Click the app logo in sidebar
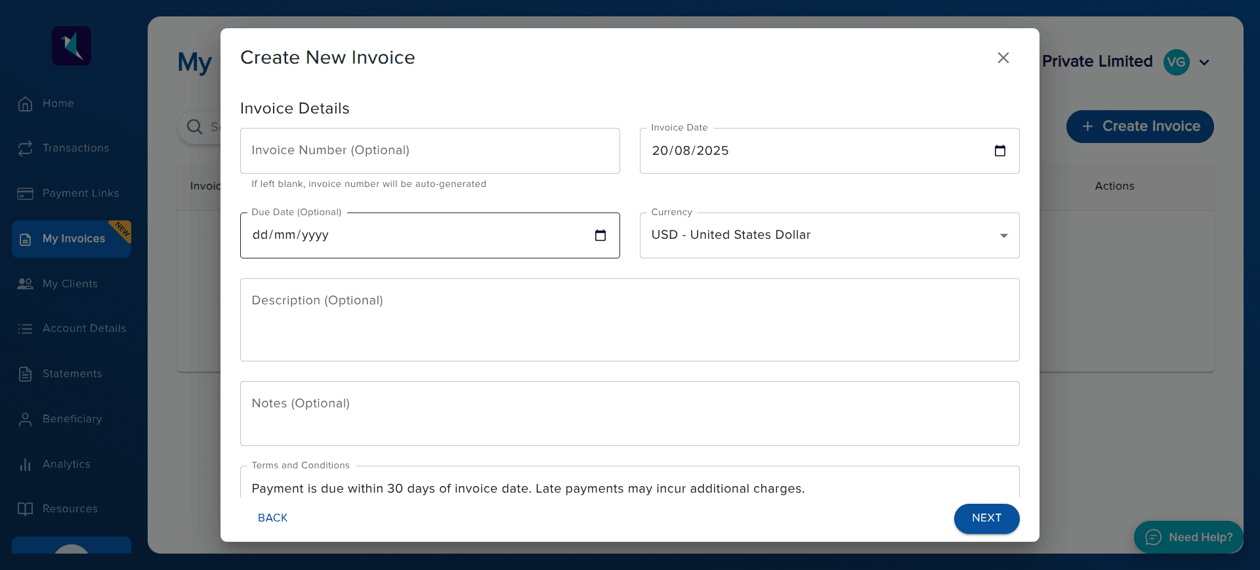The image size is (1260, 570). [72, 46]
